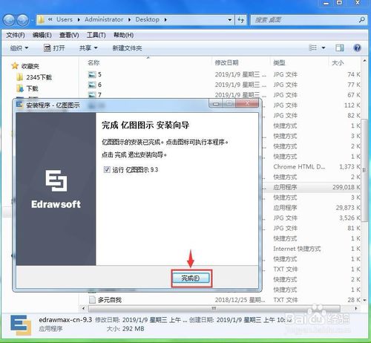
Task: Sort by the 名称 column header
Action: pyautogui.click(x=93, y=62)
